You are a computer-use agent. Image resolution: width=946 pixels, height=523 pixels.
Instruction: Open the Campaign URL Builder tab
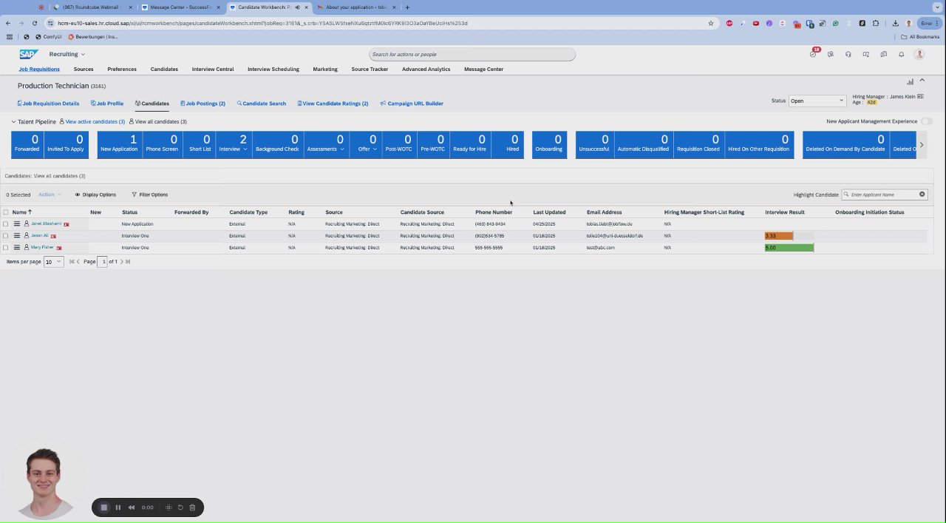(412, 104)
